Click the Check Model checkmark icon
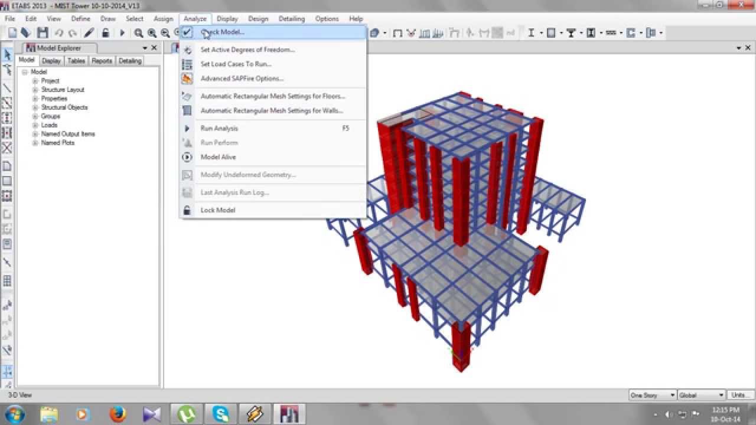Screen dimensions: 756x425 coord(187,32)
